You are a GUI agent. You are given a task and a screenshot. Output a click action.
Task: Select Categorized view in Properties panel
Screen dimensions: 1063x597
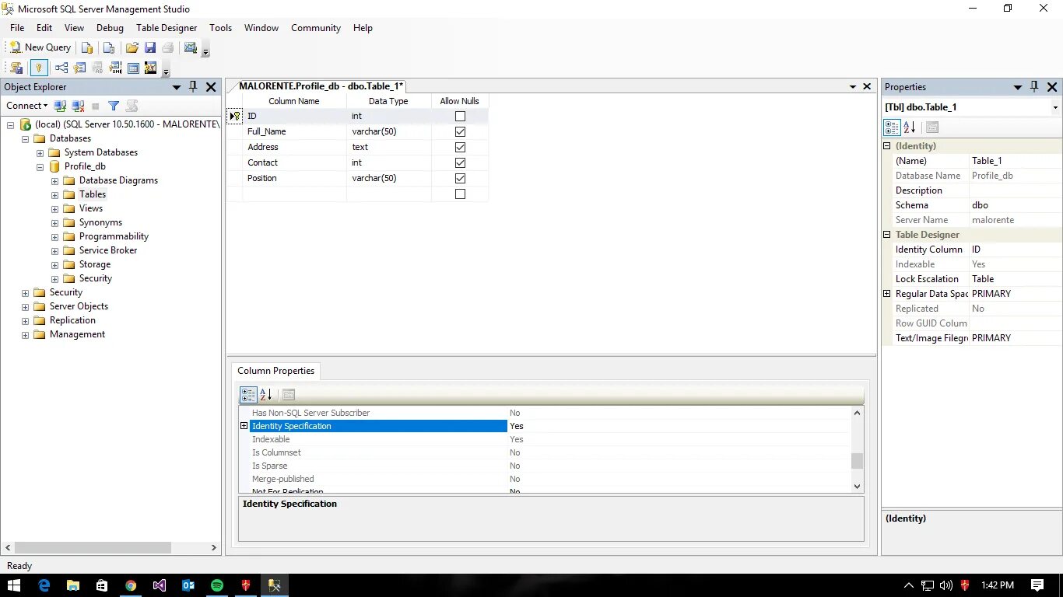point(893,127)
